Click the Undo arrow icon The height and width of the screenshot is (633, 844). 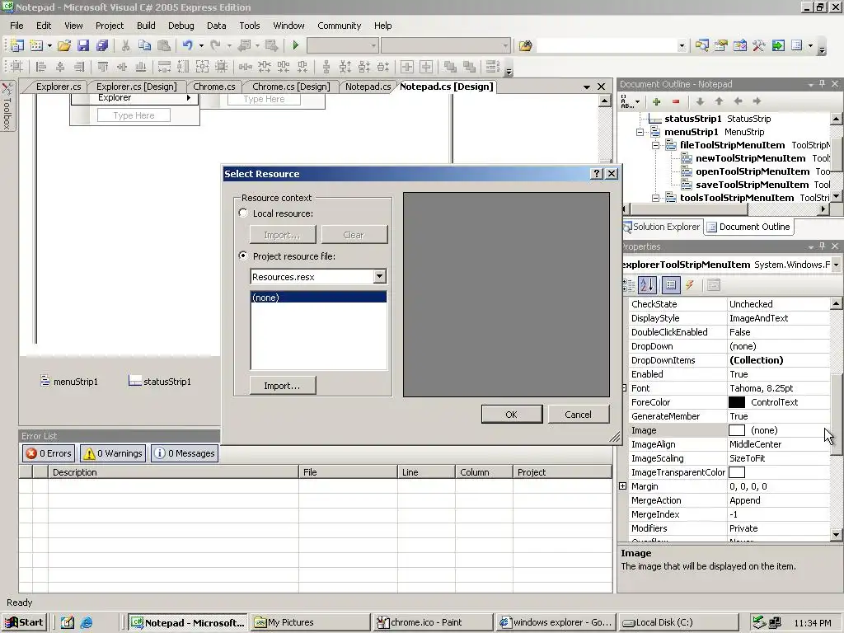pos(187,46)
